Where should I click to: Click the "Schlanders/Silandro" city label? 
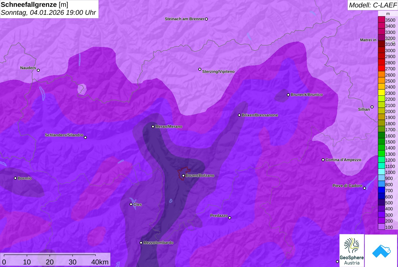[64, 135]
